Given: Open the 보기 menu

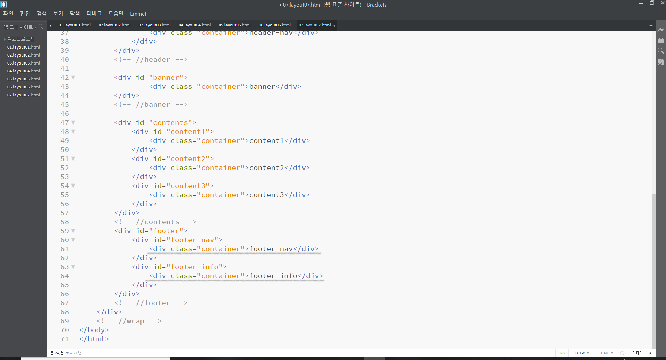Looking at the screenshot, I should coord(58,14).
